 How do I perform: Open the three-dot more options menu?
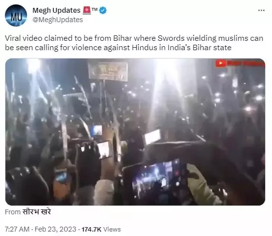click(x=261, y=10)
